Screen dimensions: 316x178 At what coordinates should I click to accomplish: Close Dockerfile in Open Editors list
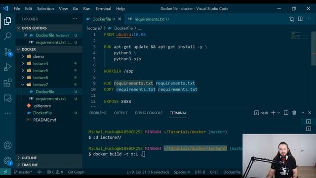[25, 35]
